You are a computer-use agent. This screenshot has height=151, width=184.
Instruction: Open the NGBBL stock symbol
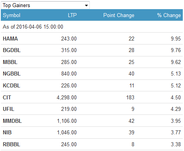(12, 74)
